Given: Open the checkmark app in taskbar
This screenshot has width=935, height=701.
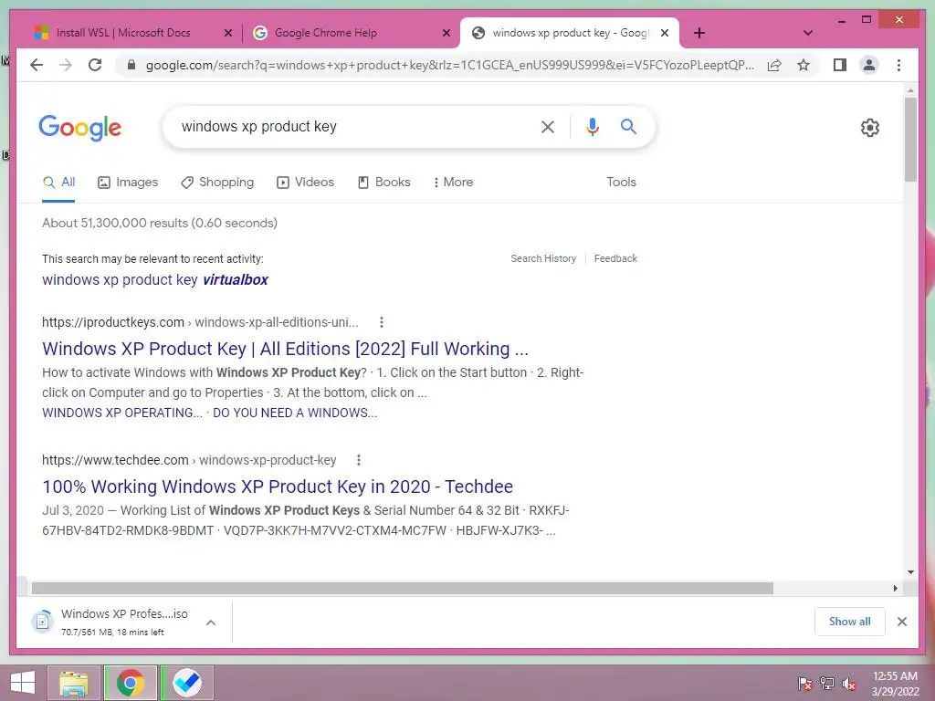Looking at the screenshot, I should click(186, 683).
